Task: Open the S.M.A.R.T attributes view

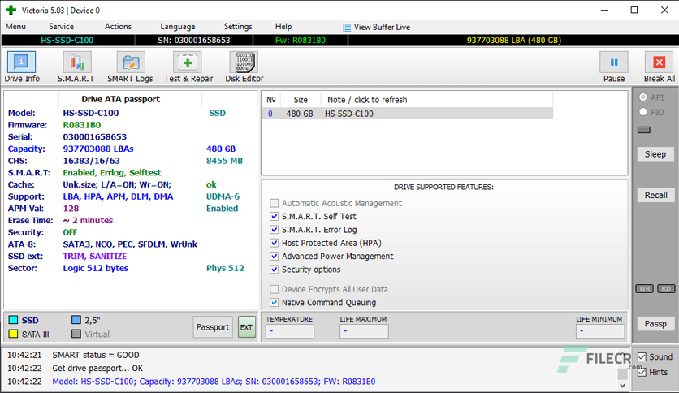Action: [76, 67]
